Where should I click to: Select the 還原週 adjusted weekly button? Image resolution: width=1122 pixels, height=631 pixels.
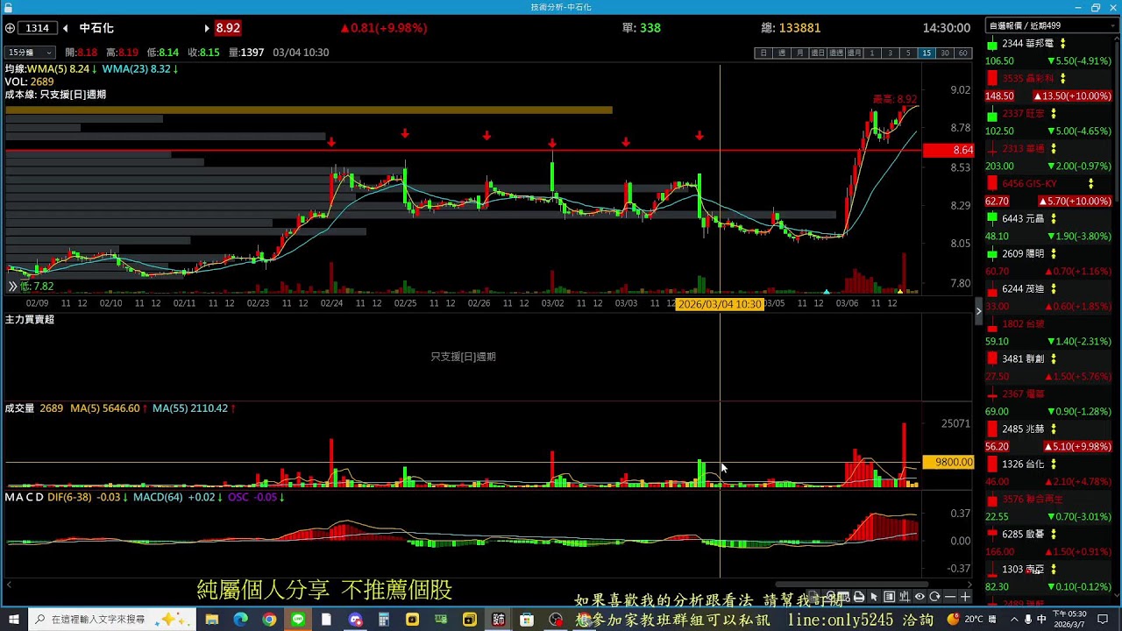836,53
